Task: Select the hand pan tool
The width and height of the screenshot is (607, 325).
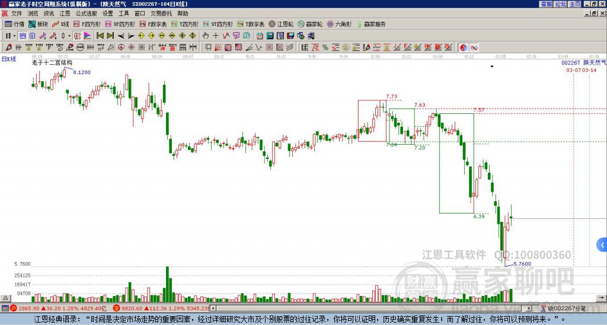Action: 206,36
